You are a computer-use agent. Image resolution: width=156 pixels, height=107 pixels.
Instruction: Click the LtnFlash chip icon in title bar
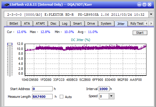tap(7, 4)
